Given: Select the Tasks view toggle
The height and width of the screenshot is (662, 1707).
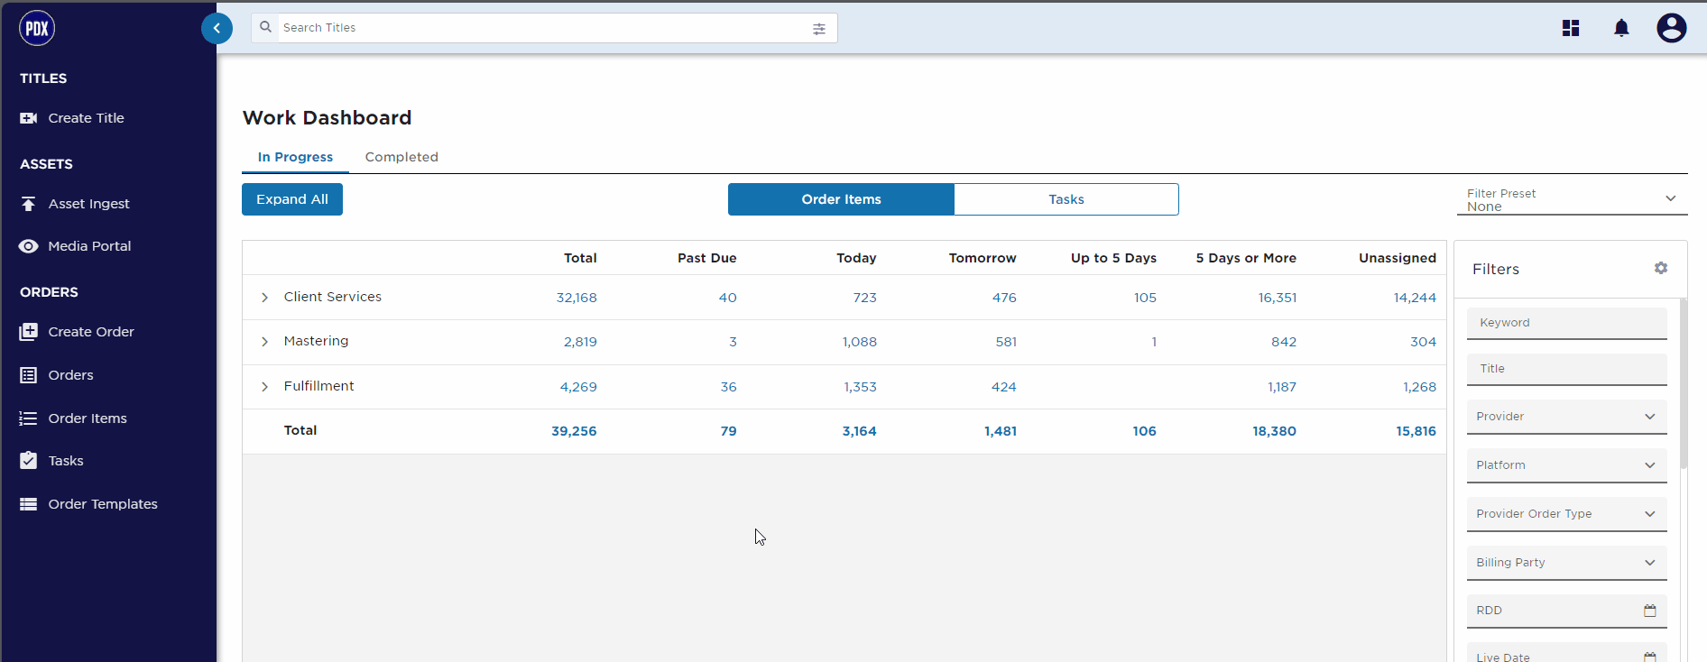Looking at the screenshot, I should 1066,199.
